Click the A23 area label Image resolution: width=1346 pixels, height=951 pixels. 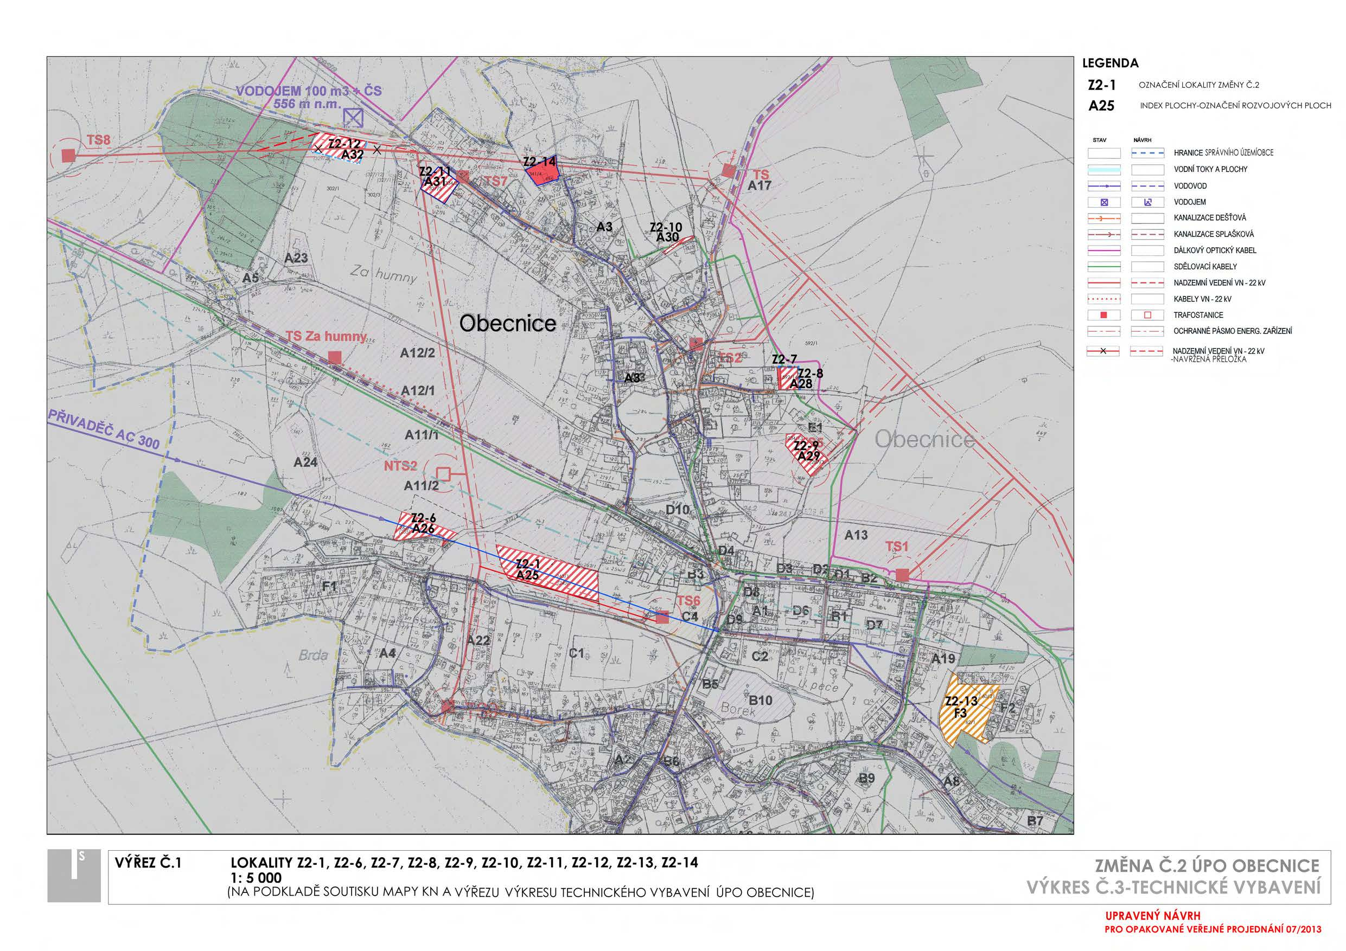click(296, 258)
